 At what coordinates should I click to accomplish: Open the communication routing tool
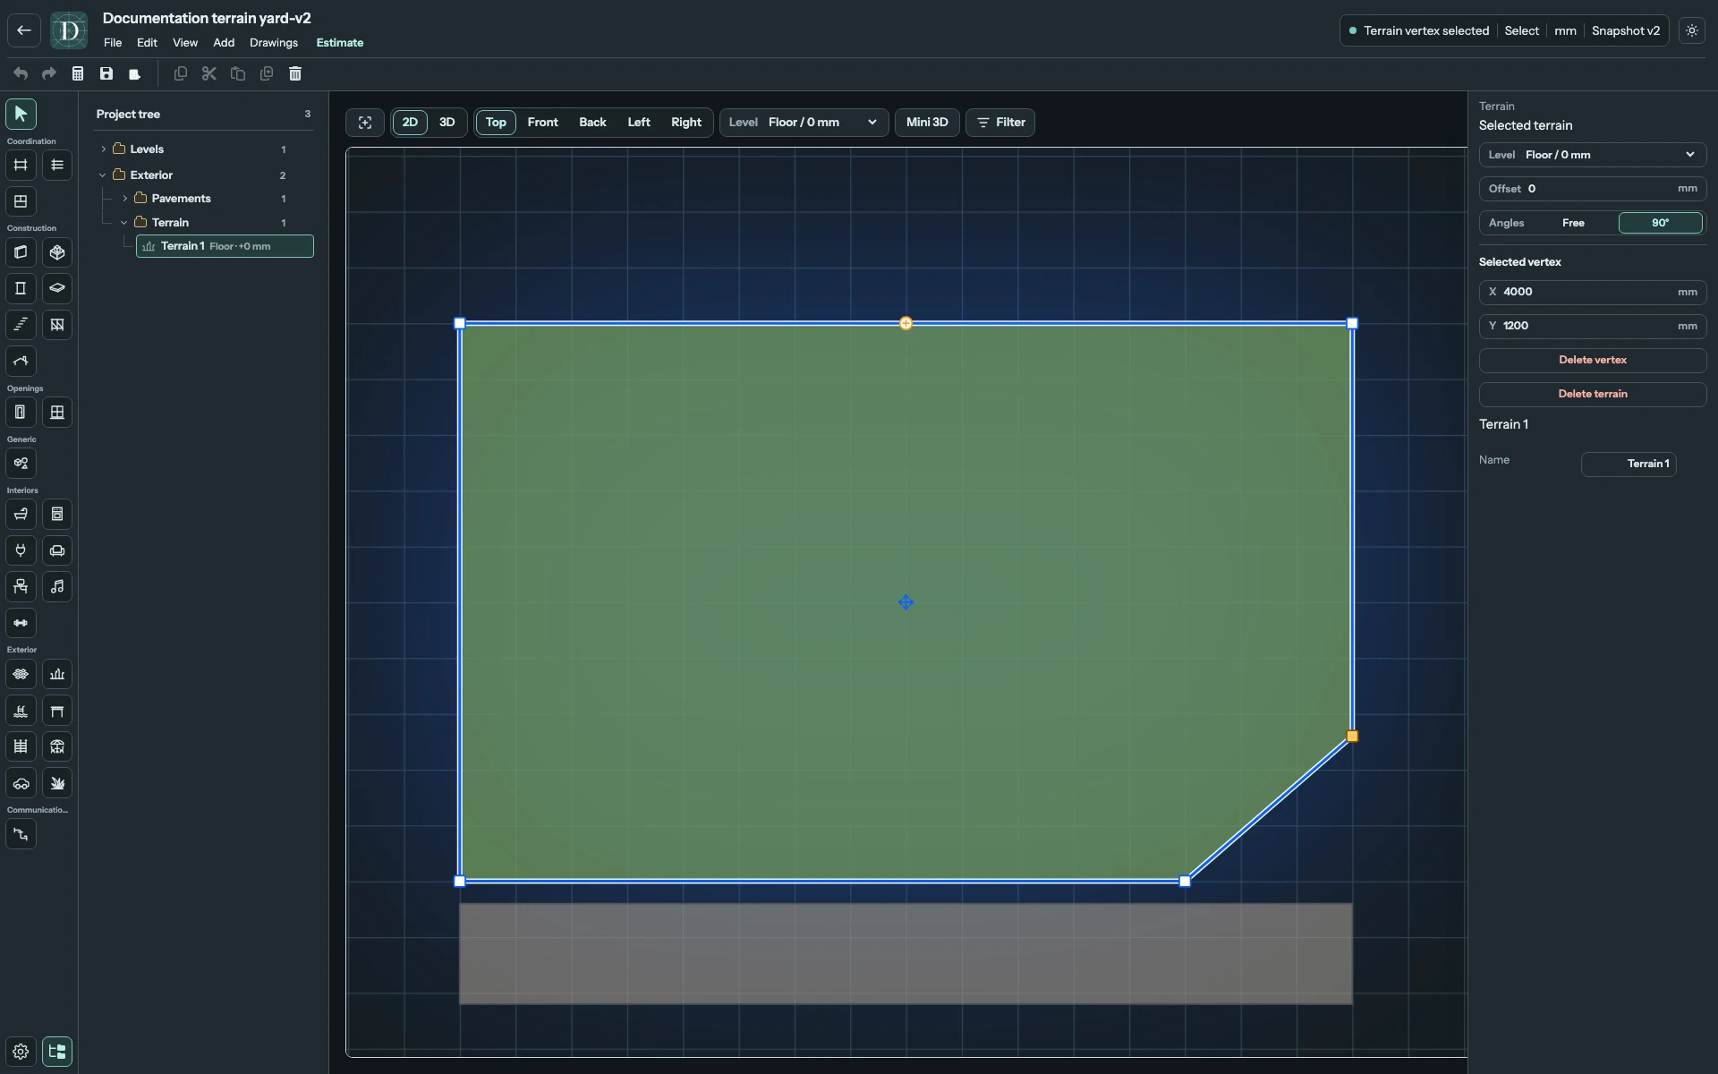click(x=21, y=834)
